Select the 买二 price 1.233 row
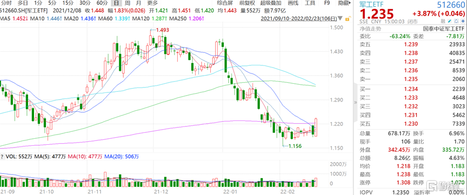467x195 pixels. tap(412, 97)
